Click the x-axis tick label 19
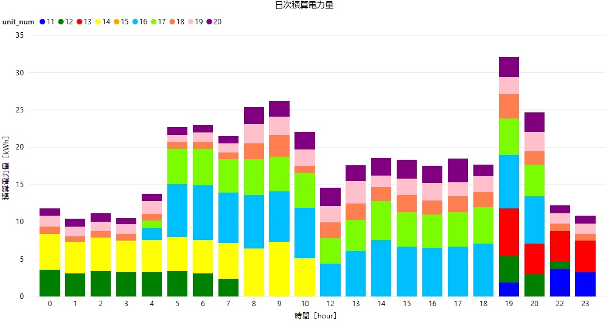Viewport: 606px width, 322px height. pyautogui.click(x=509, y=304)
